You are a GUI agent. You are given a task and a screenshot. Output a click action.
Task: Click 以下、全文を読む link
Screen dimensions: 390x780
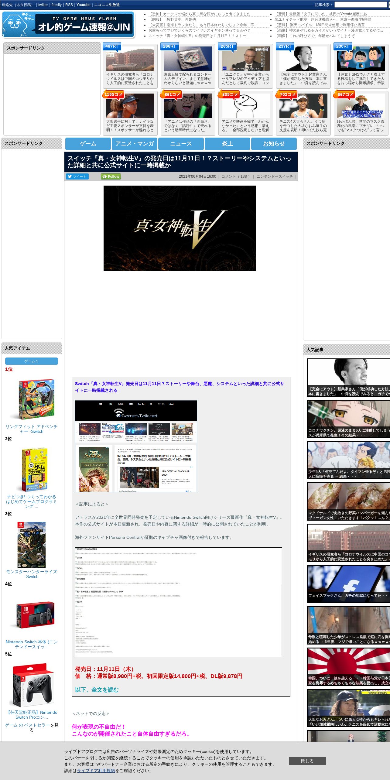(97, 690)
